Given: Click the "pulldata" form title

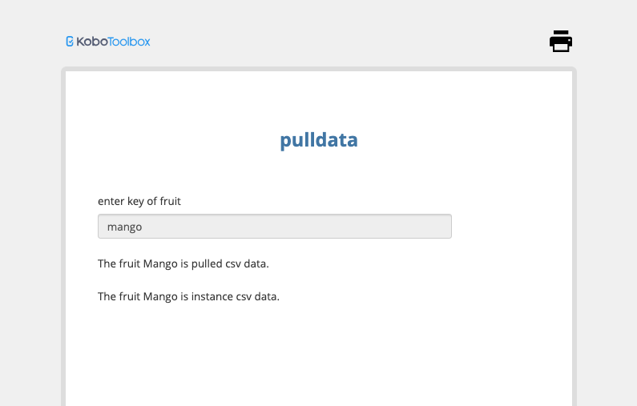Looking at the screenshot, I should click(318, 140).
